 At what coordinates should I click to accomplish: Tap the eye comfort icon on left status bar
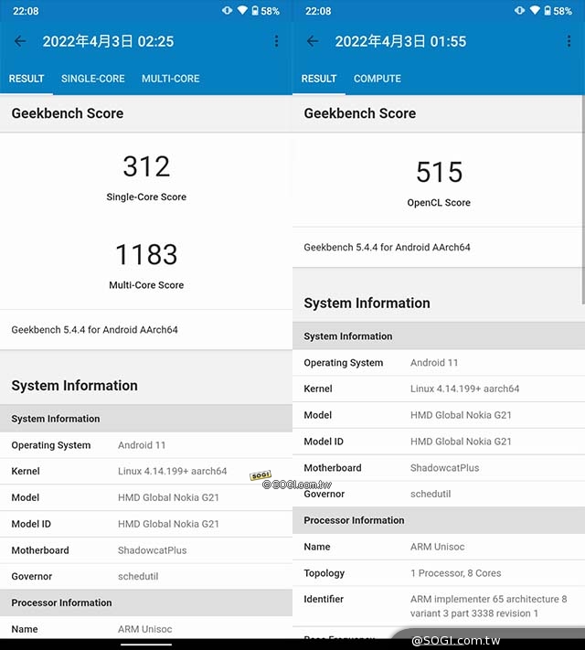(228, 10)
